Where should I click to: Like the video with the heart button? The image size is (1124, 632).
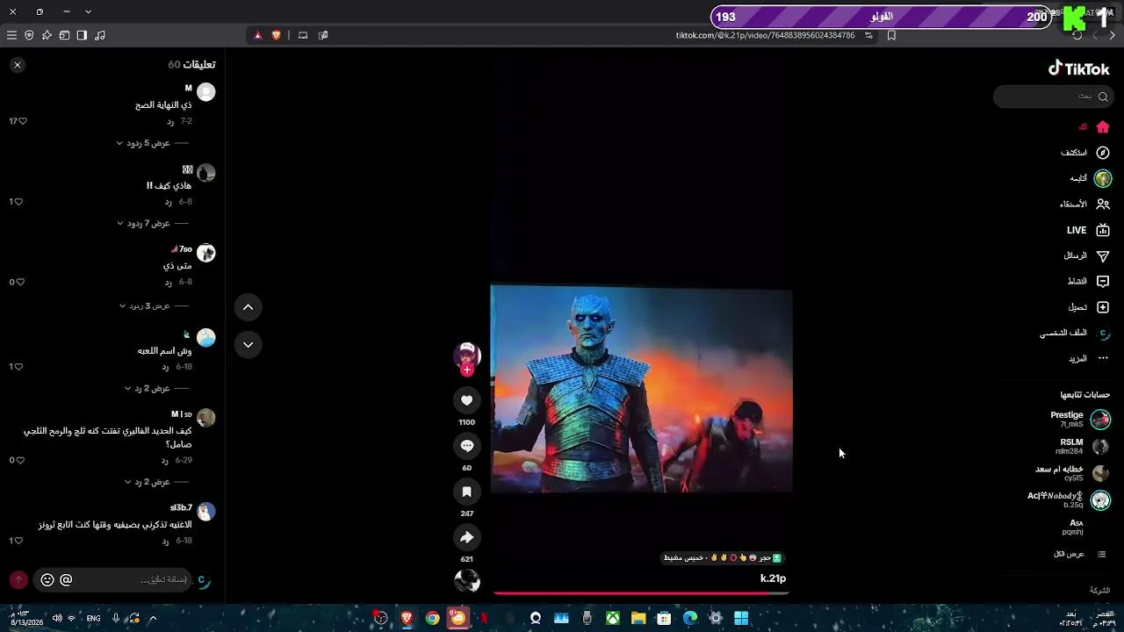467,400
